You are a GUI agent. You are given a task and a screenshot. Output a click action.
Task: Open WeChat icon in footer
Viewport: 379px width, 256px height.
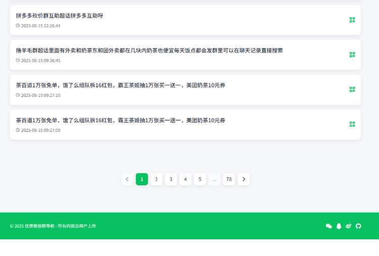[x=329, y=226]
